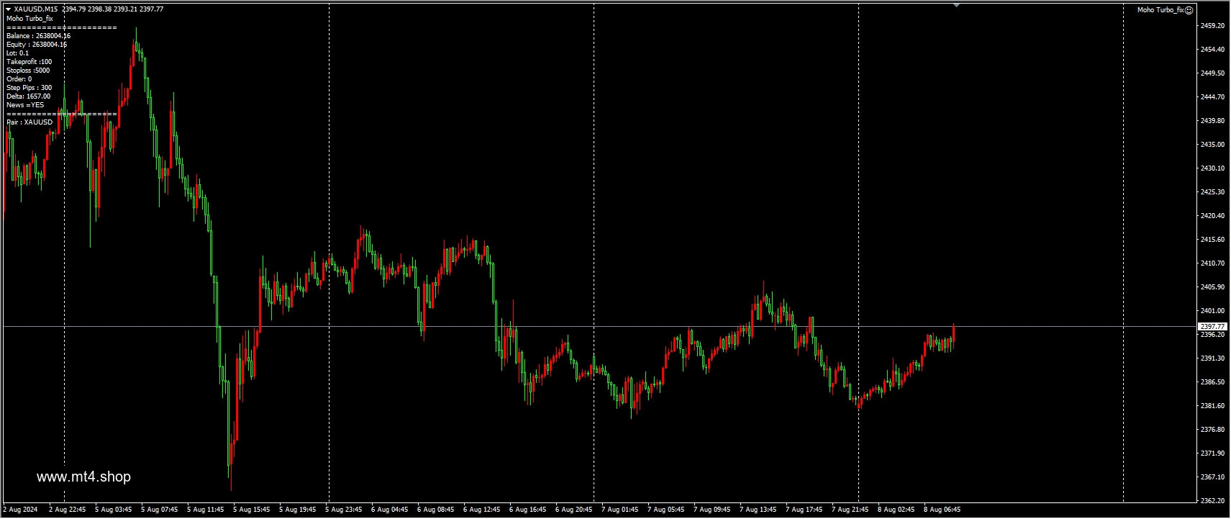The image size is (1231, 519).
Task: Click the 8 Aug 06:45 time axis label
Action: [x=942, y=510]
